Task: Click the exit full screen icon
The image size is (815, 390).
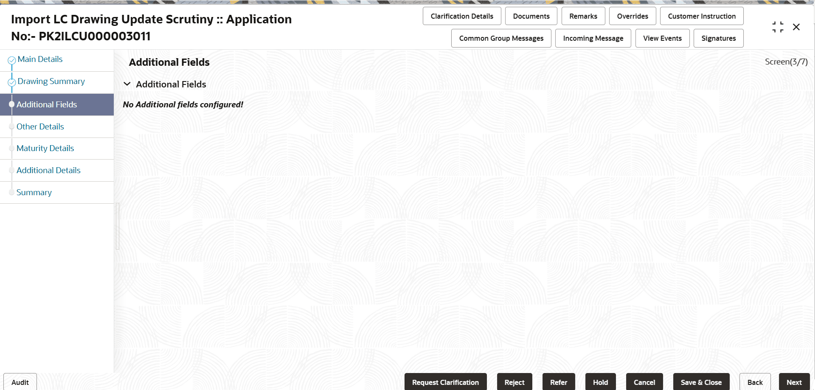Action: tap(778, 26)
